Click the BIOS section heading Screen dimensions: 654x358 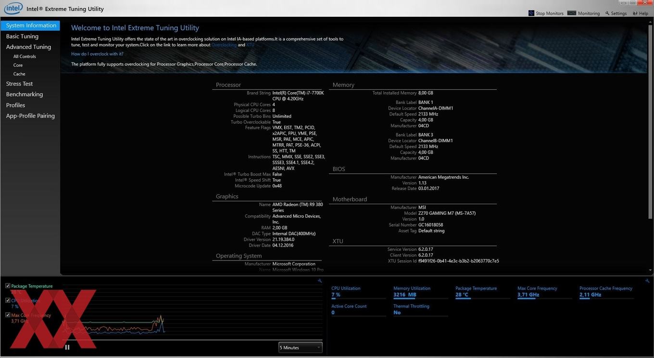pyautogui.click(x=339, y=169)
